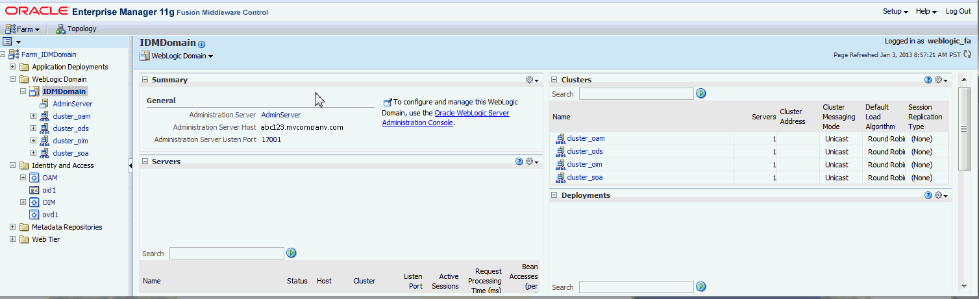Expand the OAM tree node
The image size is (979, 299).
[23, 178]
